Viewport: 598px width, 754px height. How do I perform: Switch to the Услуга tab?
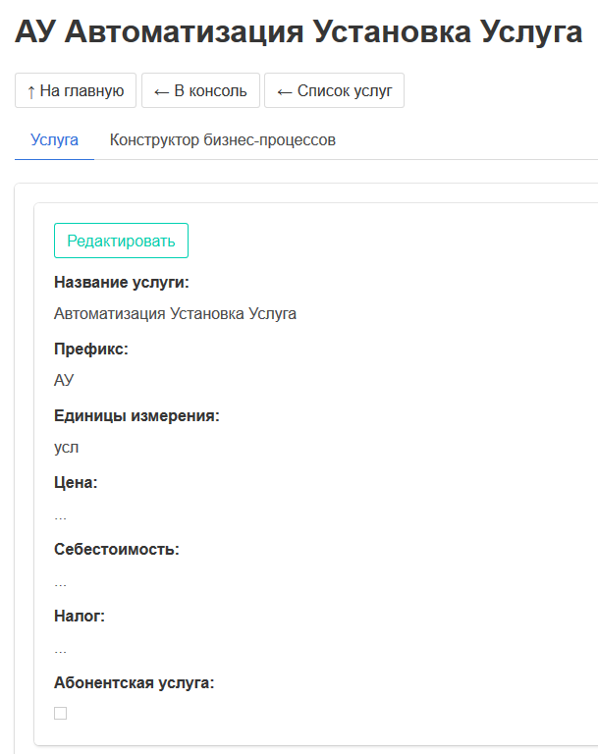pos(54,140)
